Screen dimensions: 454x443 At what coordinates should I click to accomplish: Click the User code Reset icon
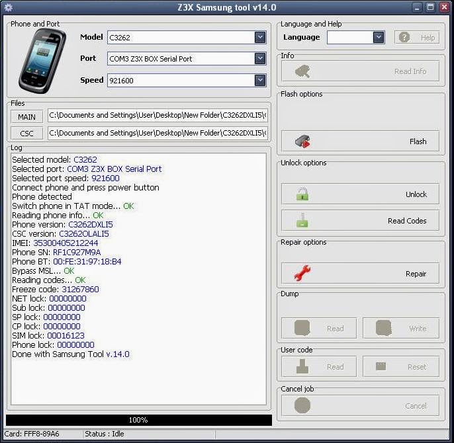point(381,366)
